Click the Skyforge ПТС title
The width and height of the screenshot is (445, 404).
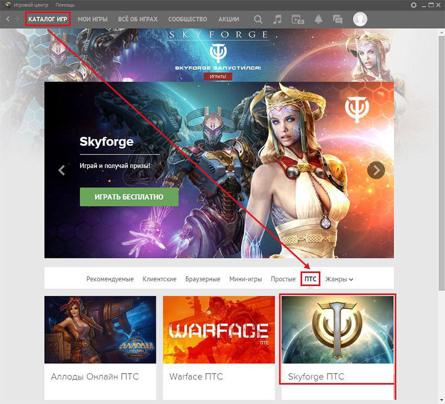pos(316,377)
